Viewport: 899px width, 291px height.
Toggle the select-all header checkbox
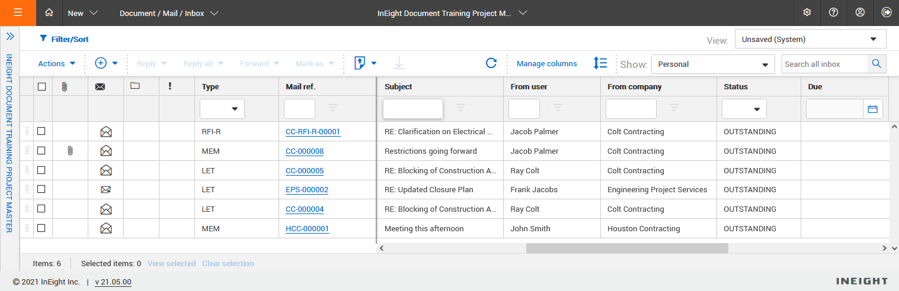point(41,87)
